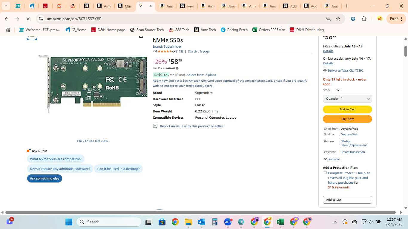The image size is (408, 229).
Task: Check the Complete Protect plan checkbox
Action: pyautogui.click(x=325, y=173)
